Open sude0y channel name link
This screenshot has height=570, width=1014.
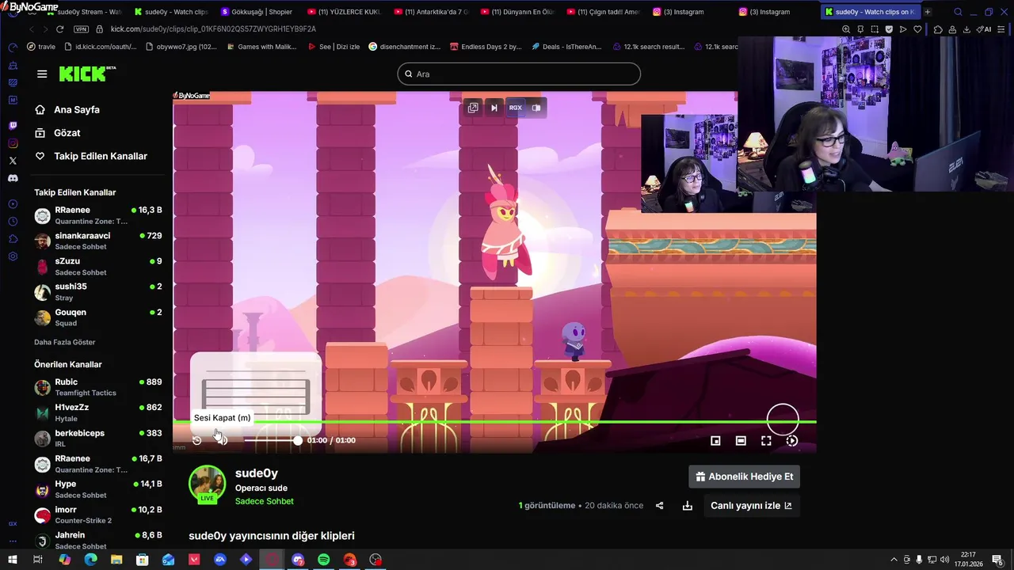coord(257,473)
